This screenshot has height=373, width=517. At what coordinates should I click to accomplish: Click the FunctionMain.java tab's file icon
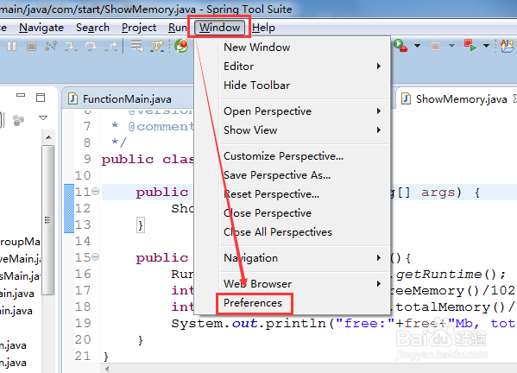point(73,98)
